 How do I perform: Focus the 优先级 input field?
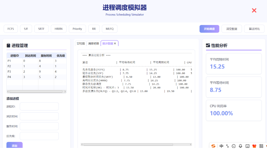39,136
